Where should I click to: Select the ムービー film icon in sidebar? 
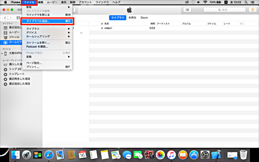click(x=6, y=33)
